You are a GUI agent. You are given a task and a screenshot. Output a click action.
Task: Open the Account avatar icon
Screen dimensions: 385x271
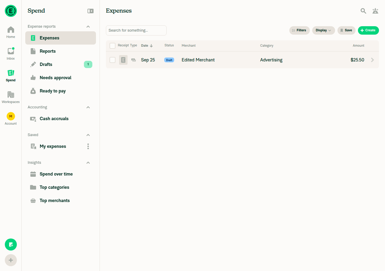click(x=11, y=116)
